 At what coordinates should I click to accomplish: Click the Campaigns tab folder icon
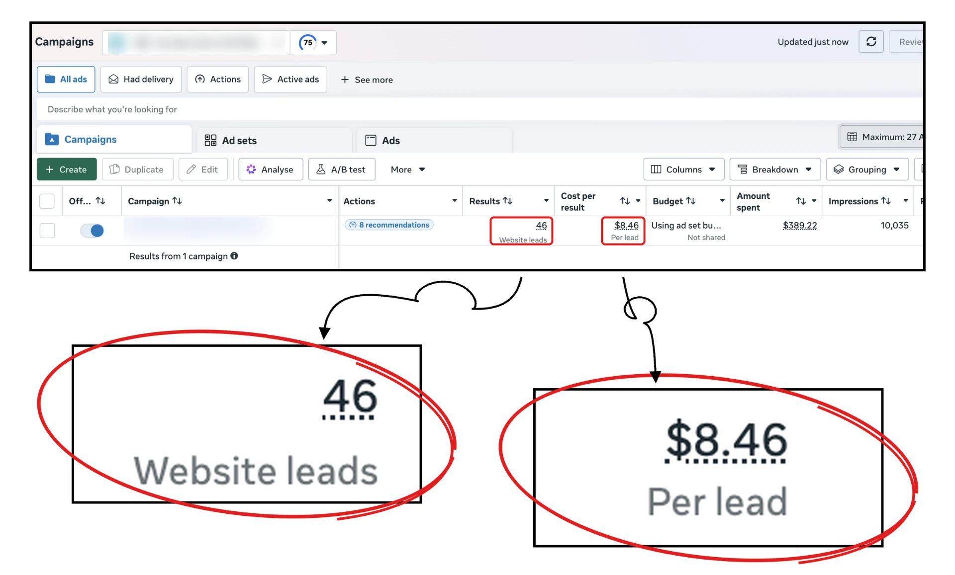click(x=52, y=140)
